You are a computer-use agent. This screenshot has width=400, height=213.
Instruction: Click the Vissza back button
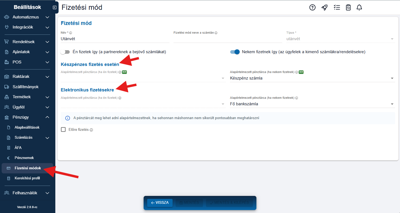coord(160,203)
